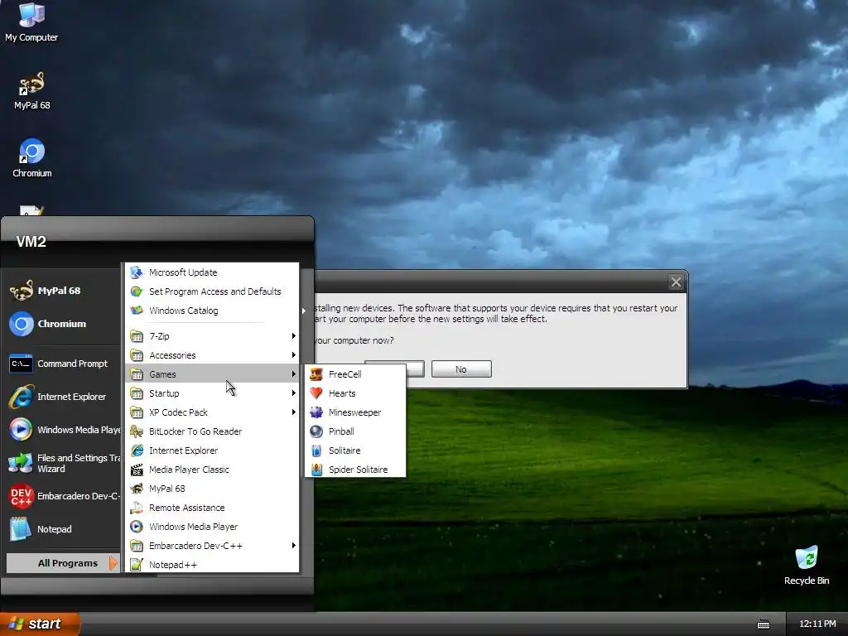Launch Command Prompt from Start menu
Screen dimensions: 848x636
click(x=63, y=364)
